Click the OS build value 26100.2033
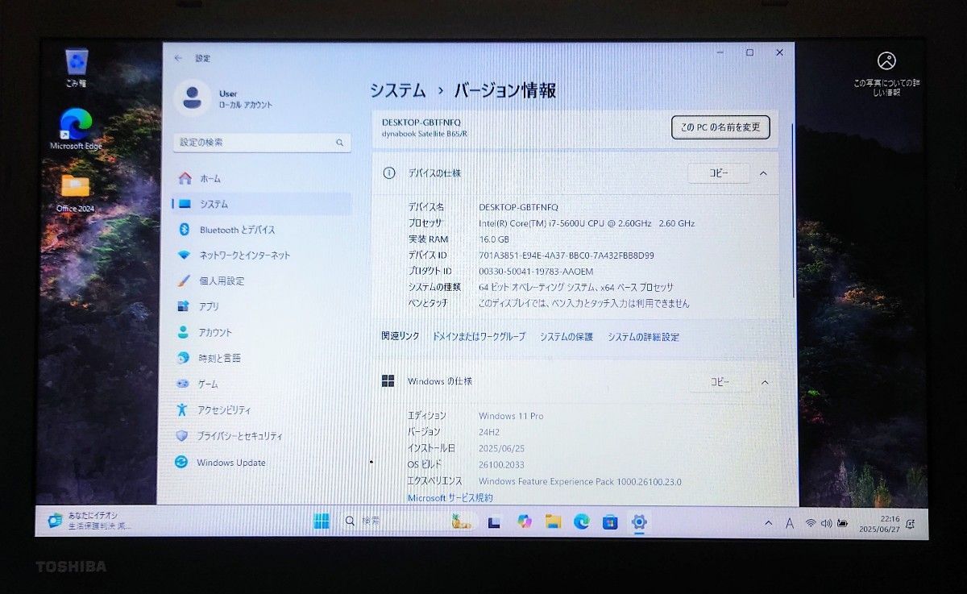This screenshot has width=967, height=594. 501,465
